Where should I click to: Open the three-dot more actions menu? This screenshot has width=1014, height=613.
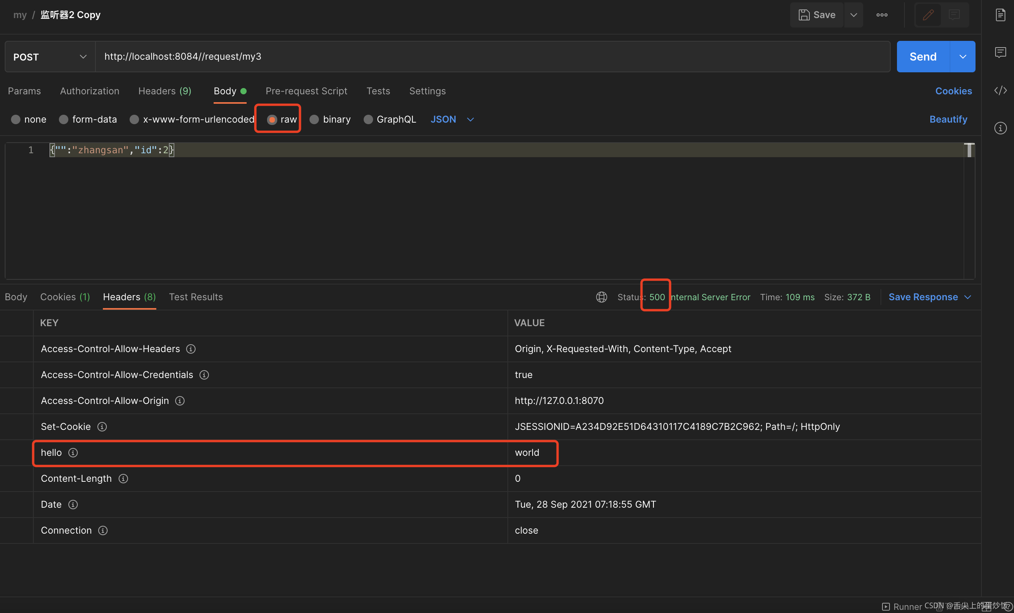pos(882,15)
